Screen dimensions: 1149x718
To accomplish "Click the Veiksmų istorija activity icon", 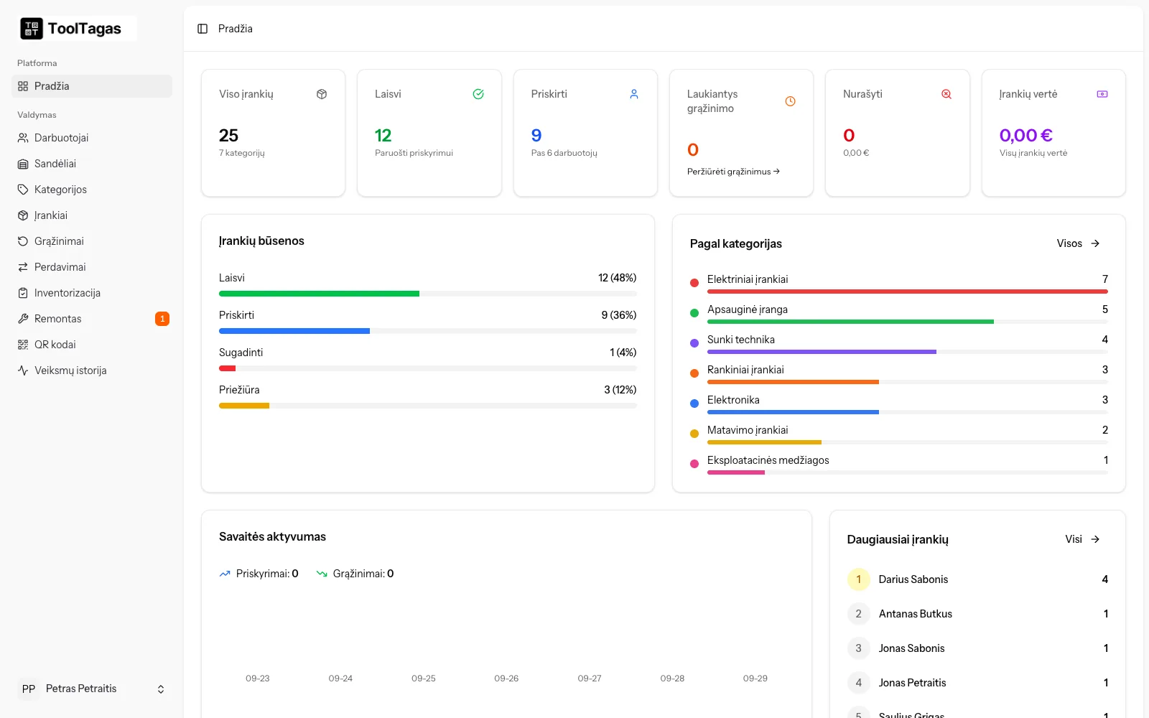I will tap(23, 370).
